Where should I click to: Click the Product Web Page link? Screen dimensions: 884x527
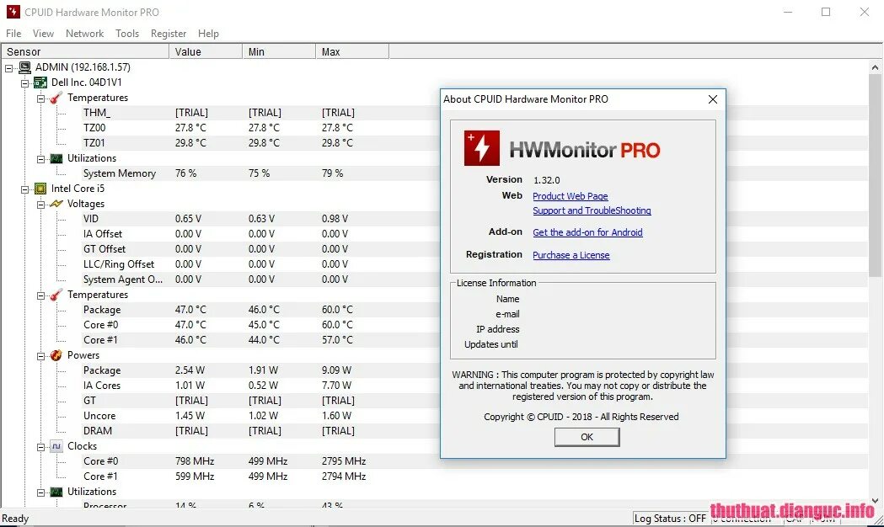point(570,196)
